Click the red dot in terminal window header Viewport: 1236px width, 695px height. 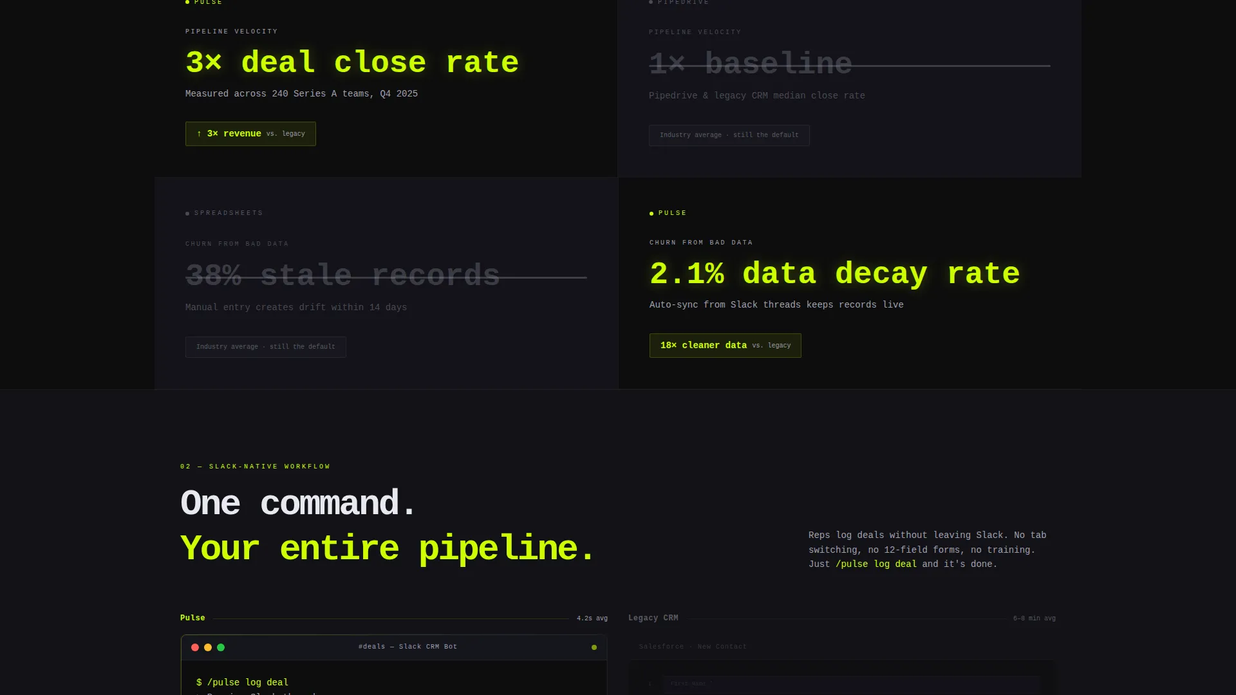[195, 647]
